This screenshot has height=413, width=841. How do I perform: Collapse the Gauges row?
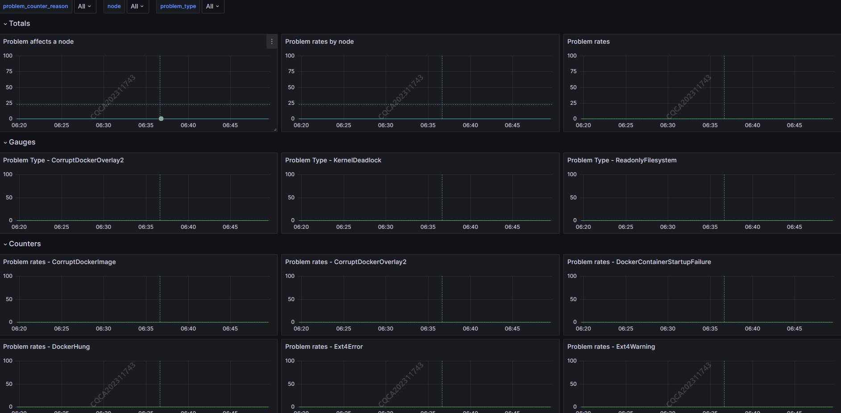[x=19, y=142]
